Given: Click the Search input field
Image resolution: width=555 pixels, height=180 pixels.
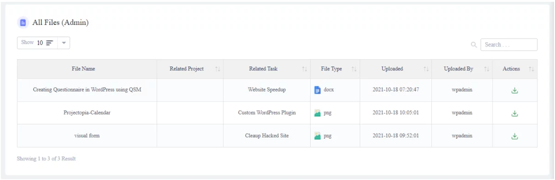Looking at the screenshot, I should point(509,45).
